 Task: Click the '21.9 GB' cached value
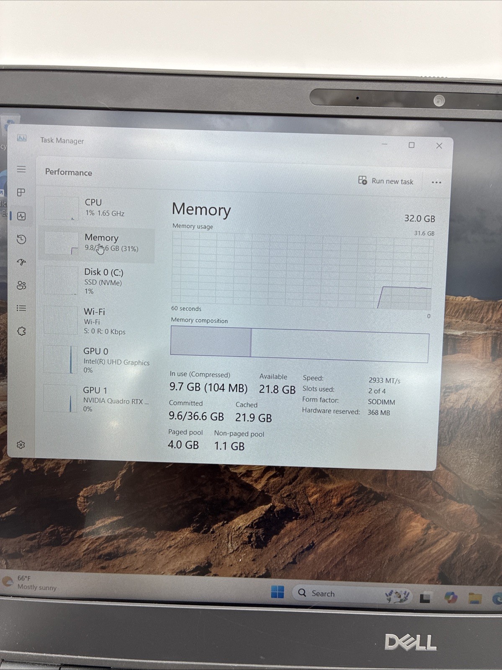(253, 418)
